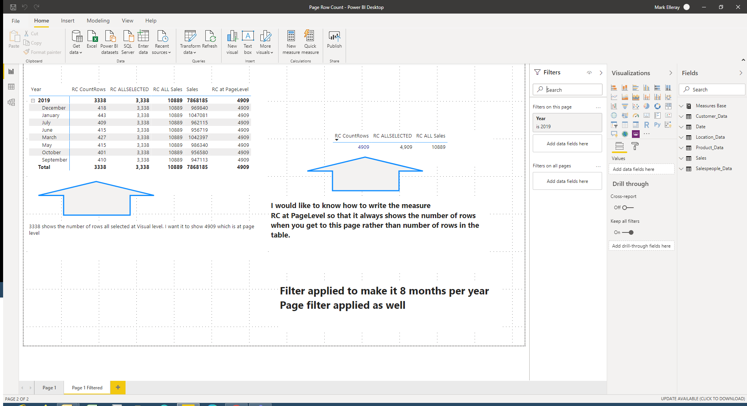Switch to Data view in left sidebar
This screenshot has width=747, height=406.
11,87
